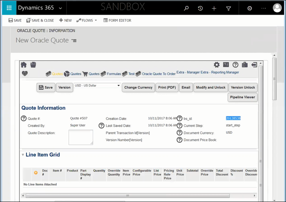The image size is (286, 202).
Task: Open the help question mark in Oracle toolbar
Action: point(235,65)
